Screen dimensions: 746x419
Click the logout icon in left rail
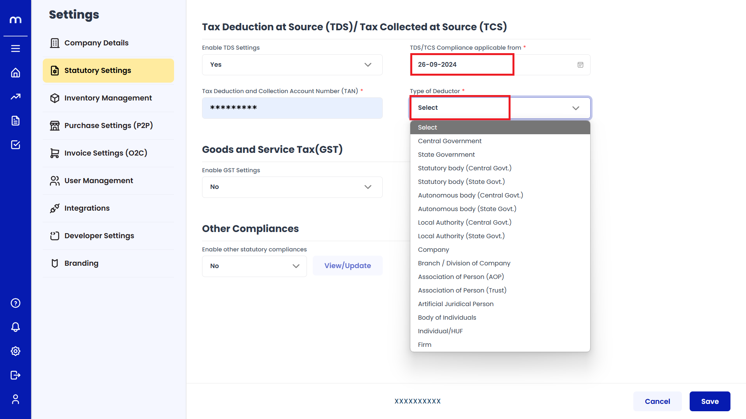tap(16, 375)
